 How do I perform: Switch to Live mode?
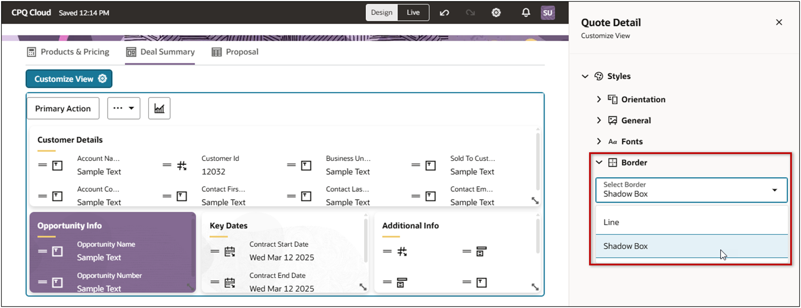click(x=413, y=12)
